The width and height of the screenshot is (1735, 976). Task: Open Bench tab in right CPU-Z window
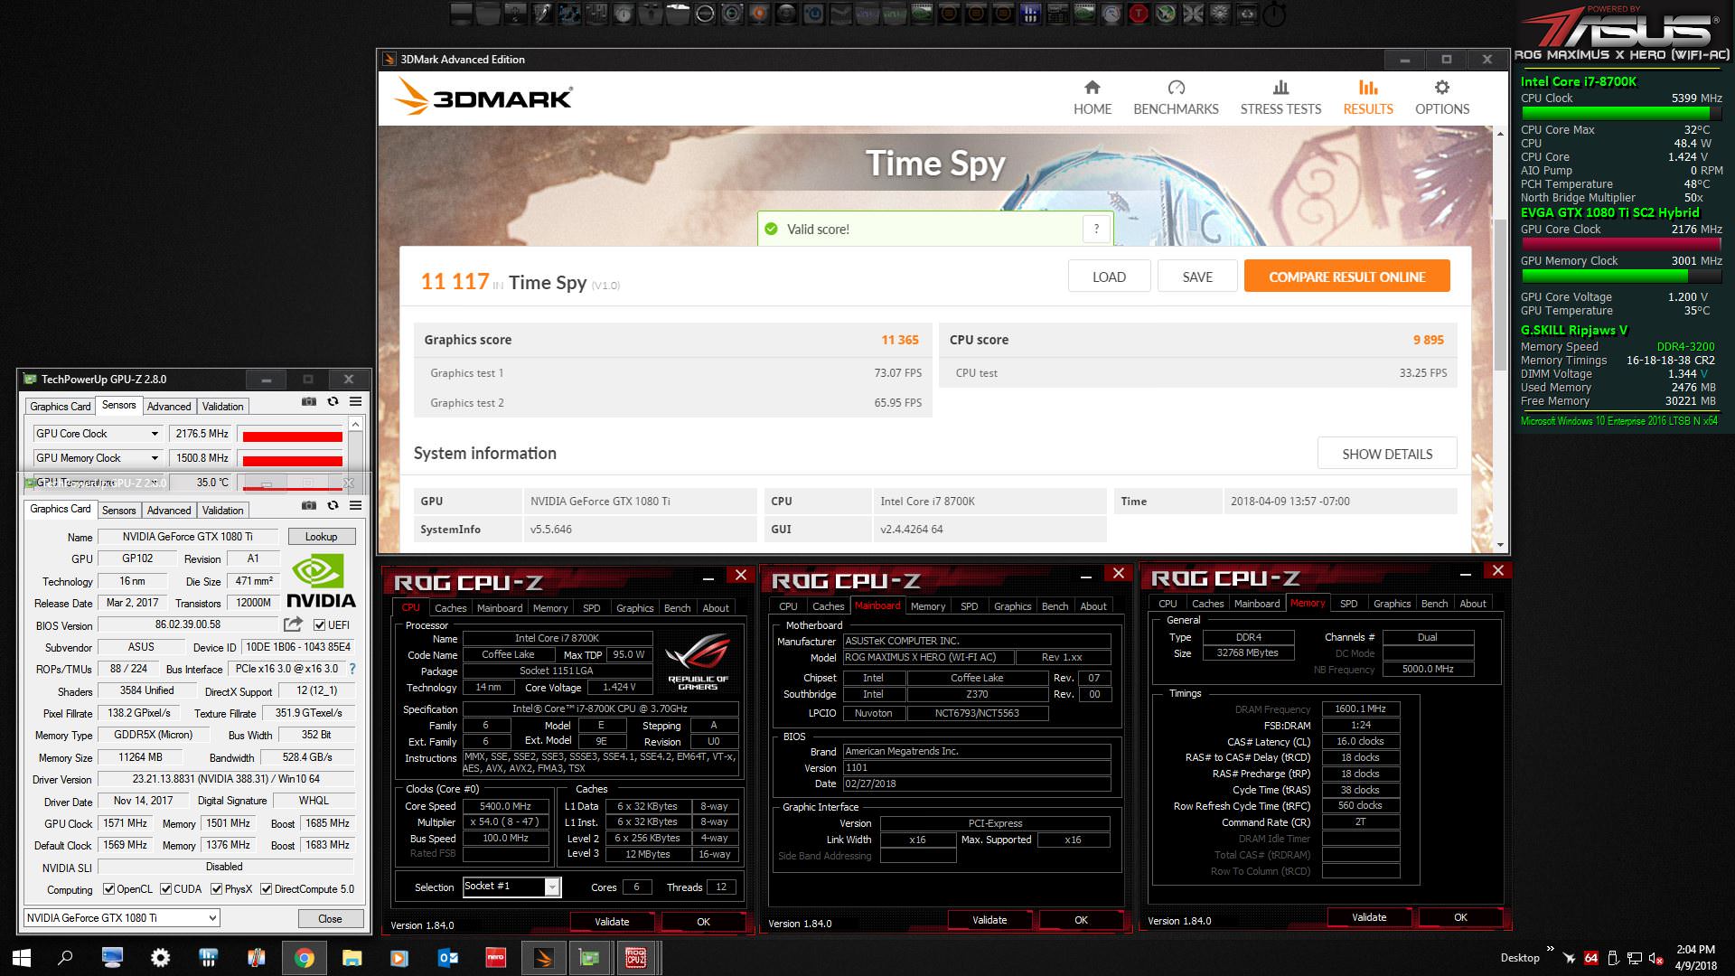pyautogui.click(x=1434, y=604)
